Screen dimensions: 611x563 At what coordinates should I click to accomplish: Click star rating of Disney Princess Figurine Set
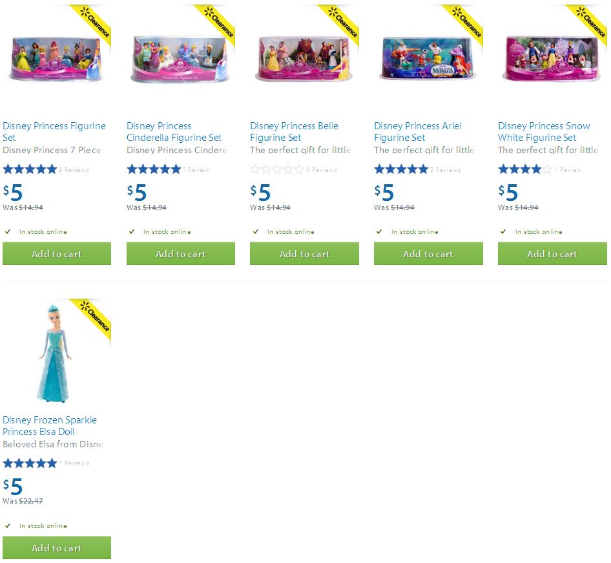[x=30, y=169]
